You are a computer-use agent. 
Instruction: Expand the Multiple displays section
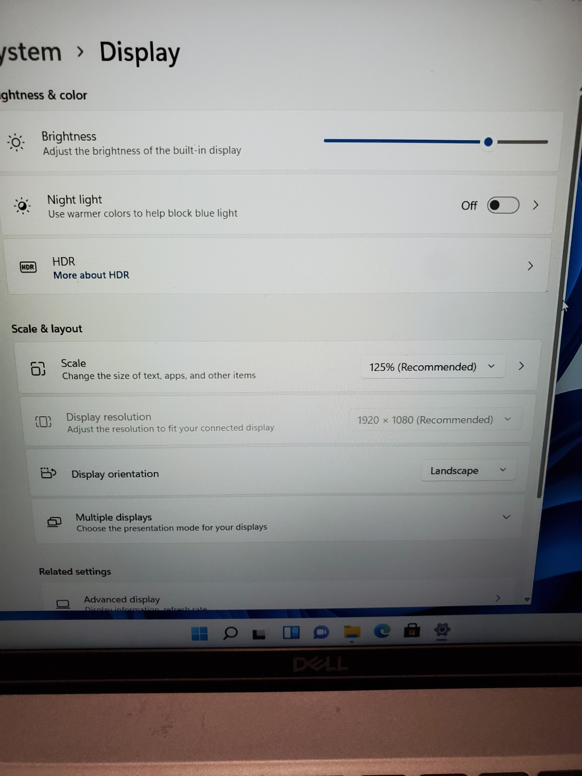tap(506, 517)
